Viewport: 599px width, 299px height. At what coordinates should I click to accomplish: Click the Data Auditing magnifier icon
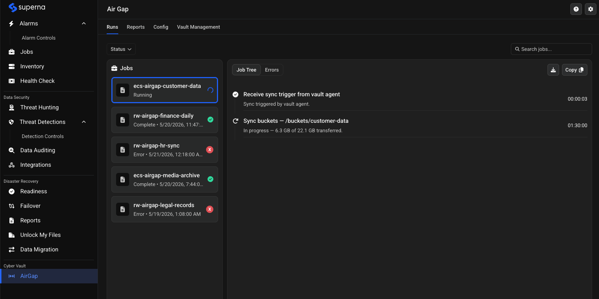tap(12, 150)
